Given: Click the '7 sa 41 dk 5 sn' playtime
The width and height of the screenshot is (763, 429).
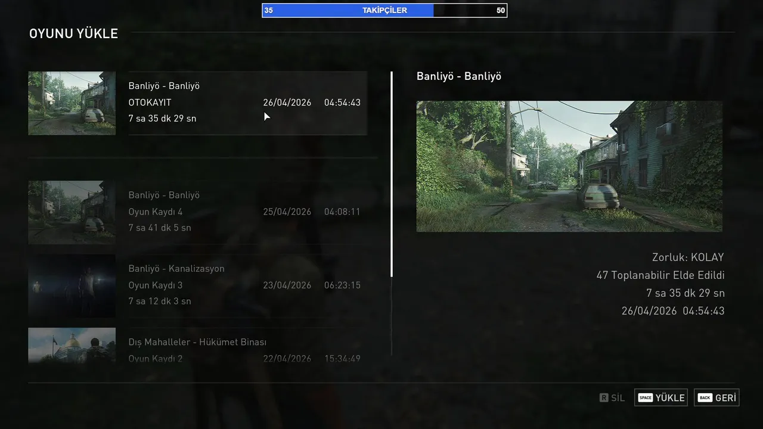Looking at the screenshot, I should click(x=160, y=228).
